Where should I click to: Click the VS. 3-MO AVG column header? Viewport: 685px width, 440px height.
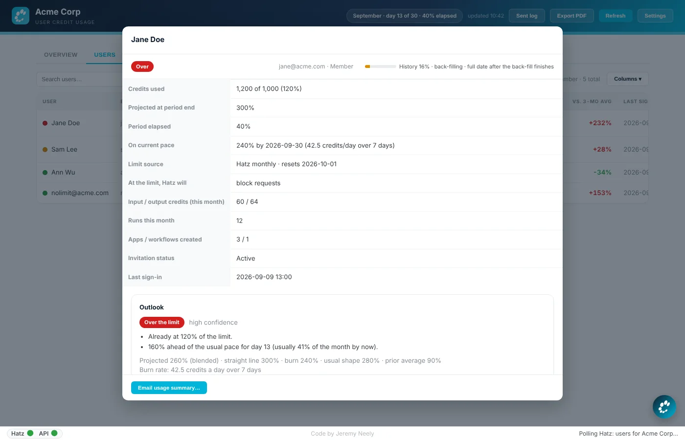point(592,102)
